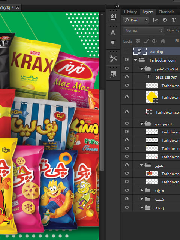Select the تصاویر محو group name

coord(163,124)
